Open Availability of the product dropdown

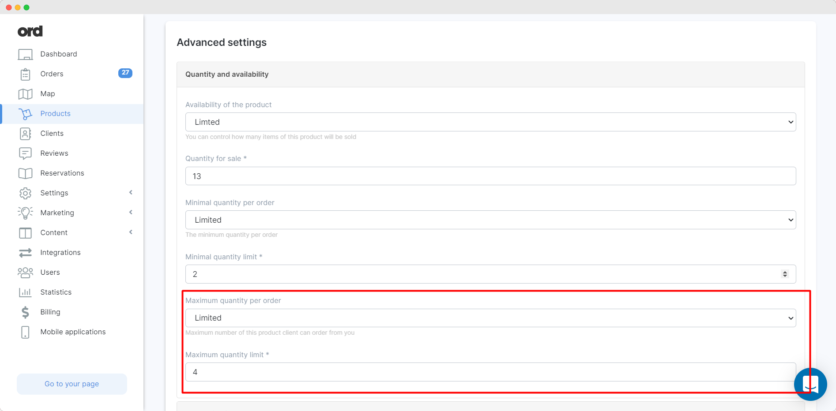pyautogui.click(x=490, y=122)
